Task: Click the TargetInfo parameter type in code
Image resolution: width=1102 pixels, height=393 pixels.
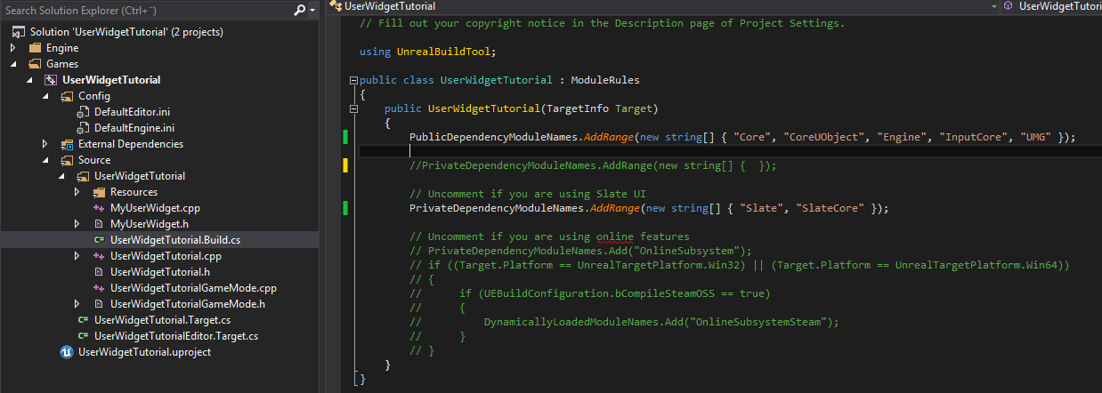Action: (x=577, y=108)
